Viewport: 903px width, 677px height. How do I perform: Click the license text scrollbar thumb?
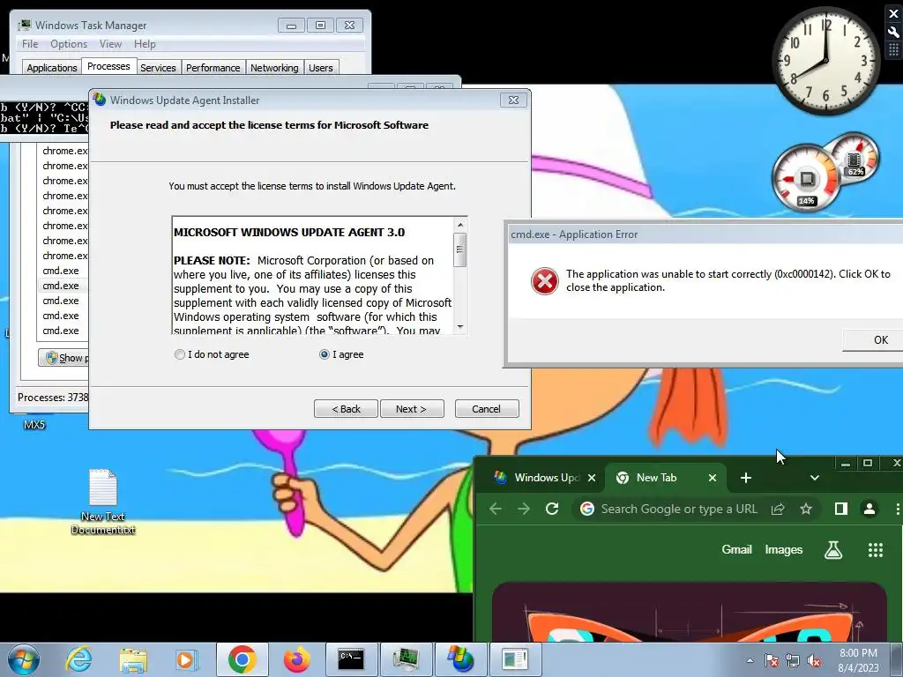pyautogui.click(x=460, y=249)
